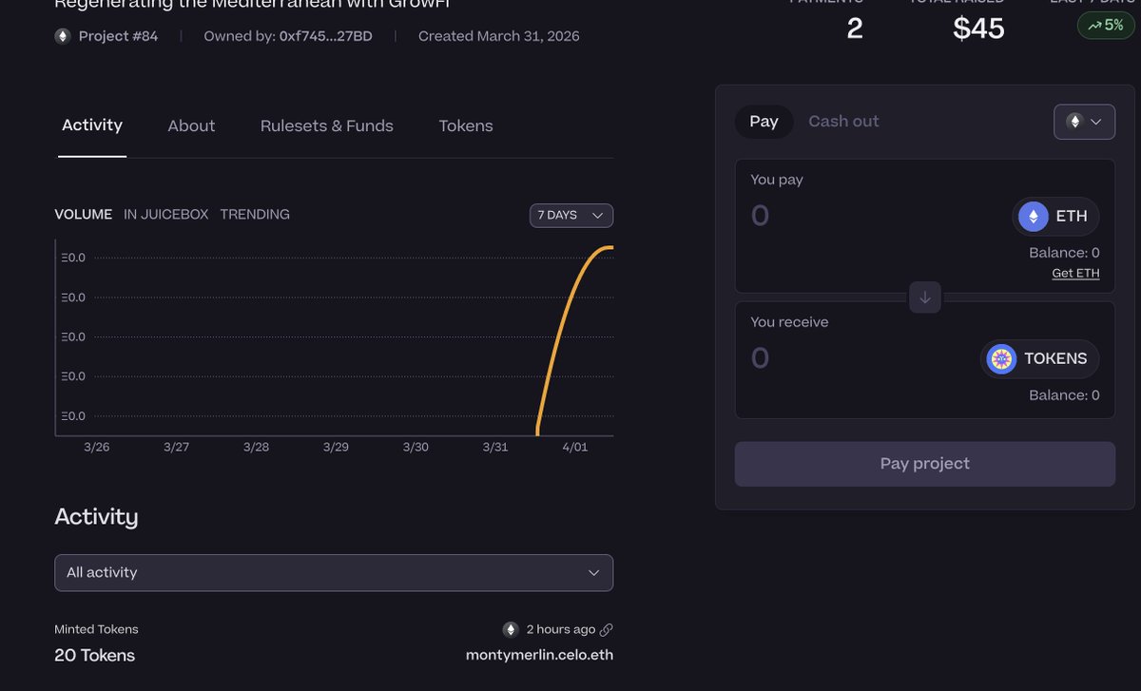The image size is (1141, 691).
Task: Click the 20 Tokens activity entry
Action: pos(95,656)
